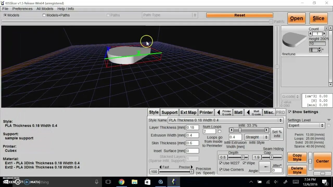Open Google Chrome from the taskbar
Screen dimensions: 333x187
[x=121, y=182]
